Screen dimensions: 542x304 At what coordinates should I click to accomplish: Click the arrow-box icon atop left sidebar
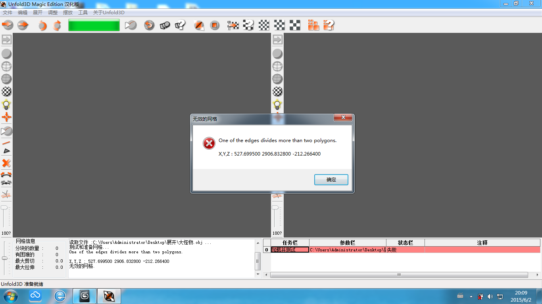[x=6, y=40]
